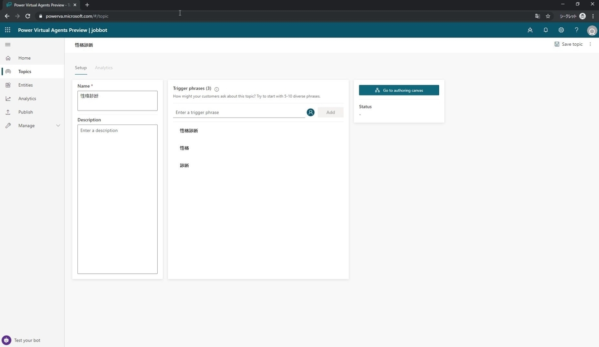The image size is (599, 347).
Task: Click the Topics icon in sidebar
Action: (8, 72)
